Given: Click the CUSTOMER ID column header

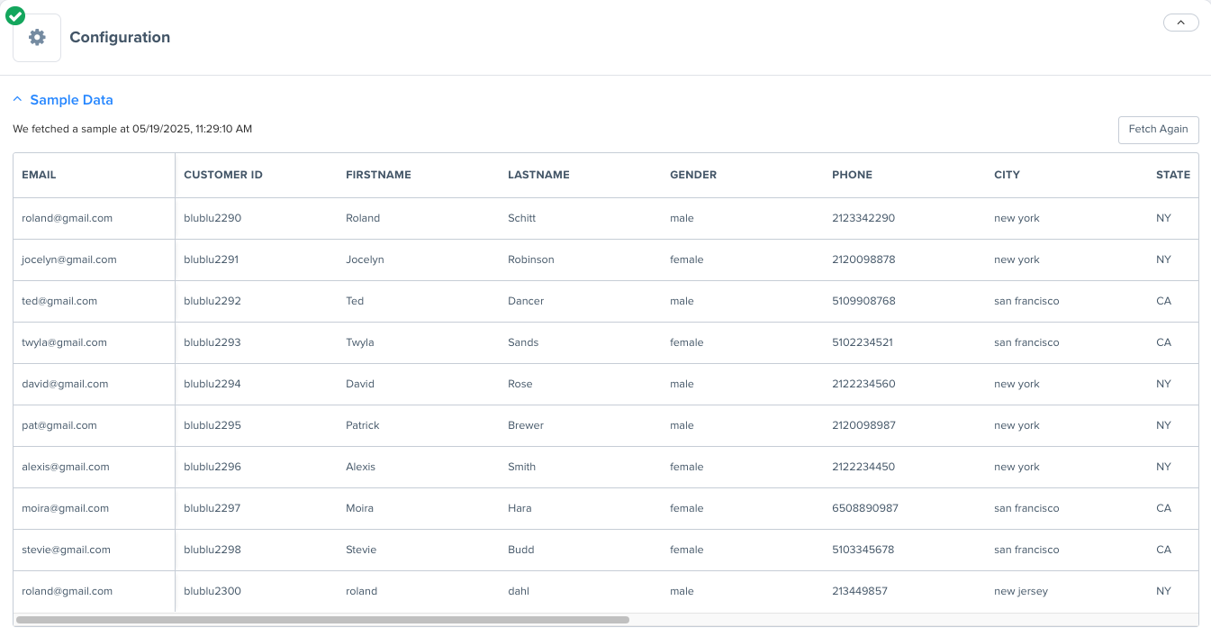Looking at the screenshot, I should pos(223,175).
